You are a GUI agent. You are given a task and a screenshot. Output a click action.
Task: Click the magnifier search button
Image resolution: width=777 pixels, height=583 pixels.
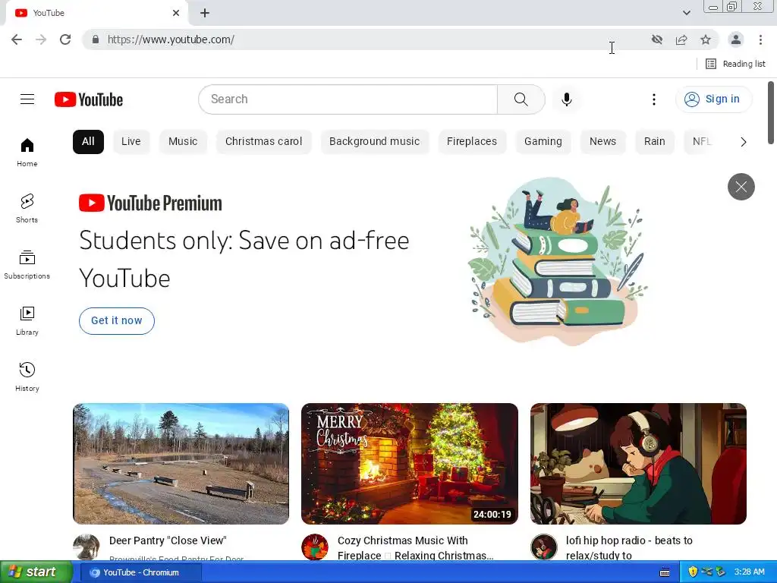point(521,99)
